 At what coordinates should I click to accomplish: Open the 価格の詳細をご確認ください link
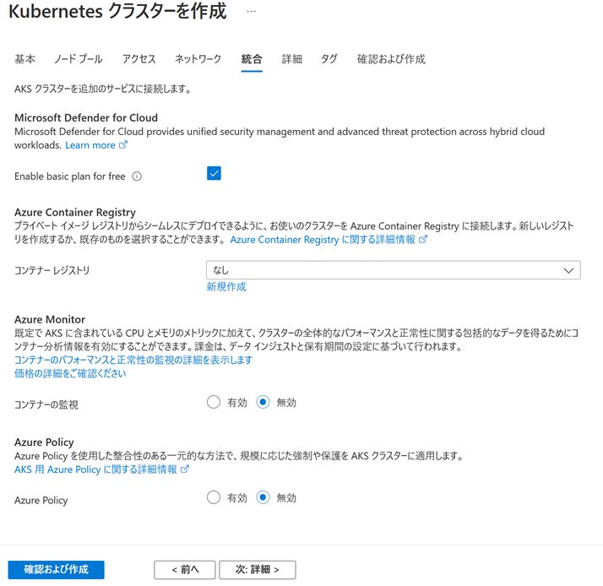[x=70, y=373]
